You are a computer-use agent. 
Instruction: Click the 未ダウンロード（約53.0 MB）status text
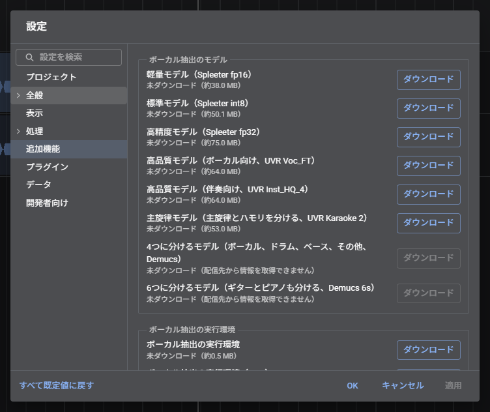pyautogui.click(x=194, y=229)
